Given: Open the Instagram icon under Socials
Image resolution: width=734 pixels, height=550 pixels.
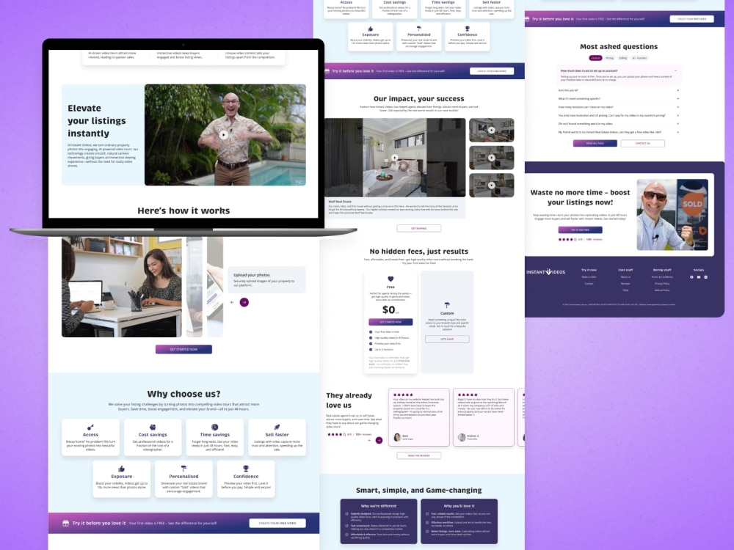Looking at the screenshot, I should (x=706, y=277).
